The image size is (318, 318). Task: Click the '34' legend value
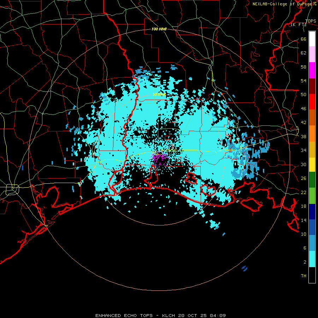pos(304,151)
